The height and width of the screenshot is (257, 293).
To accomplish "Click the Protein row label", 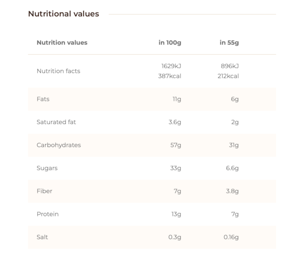I will click(47, 214).
